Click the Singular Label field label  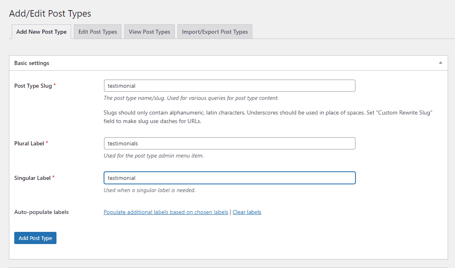click(x=32, y=178)
